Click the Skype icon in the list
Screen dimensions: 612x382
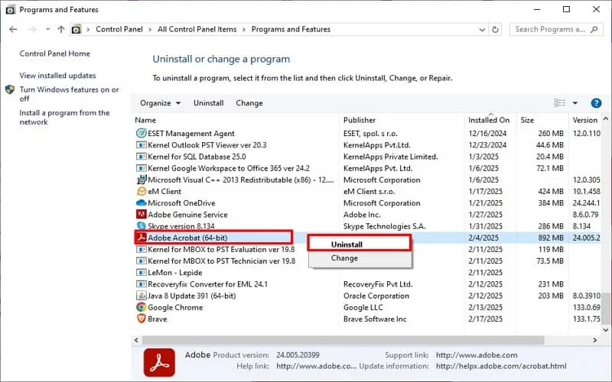pos(141,225)
